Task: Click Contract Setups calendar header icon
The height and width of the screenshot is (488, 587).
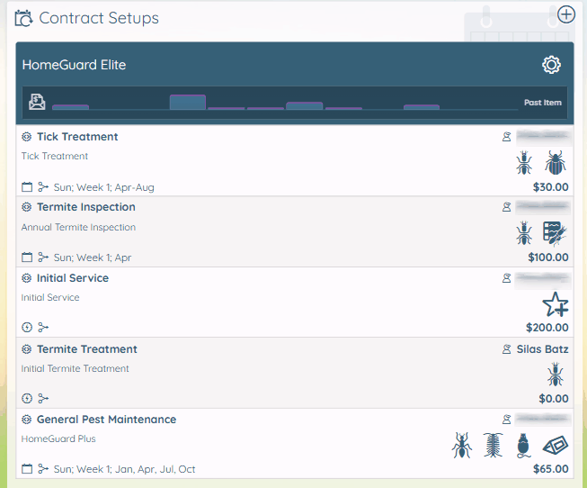Action: click(23, 18)
